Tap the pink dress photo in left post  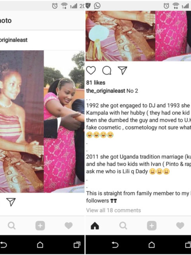tap(64, 122)
